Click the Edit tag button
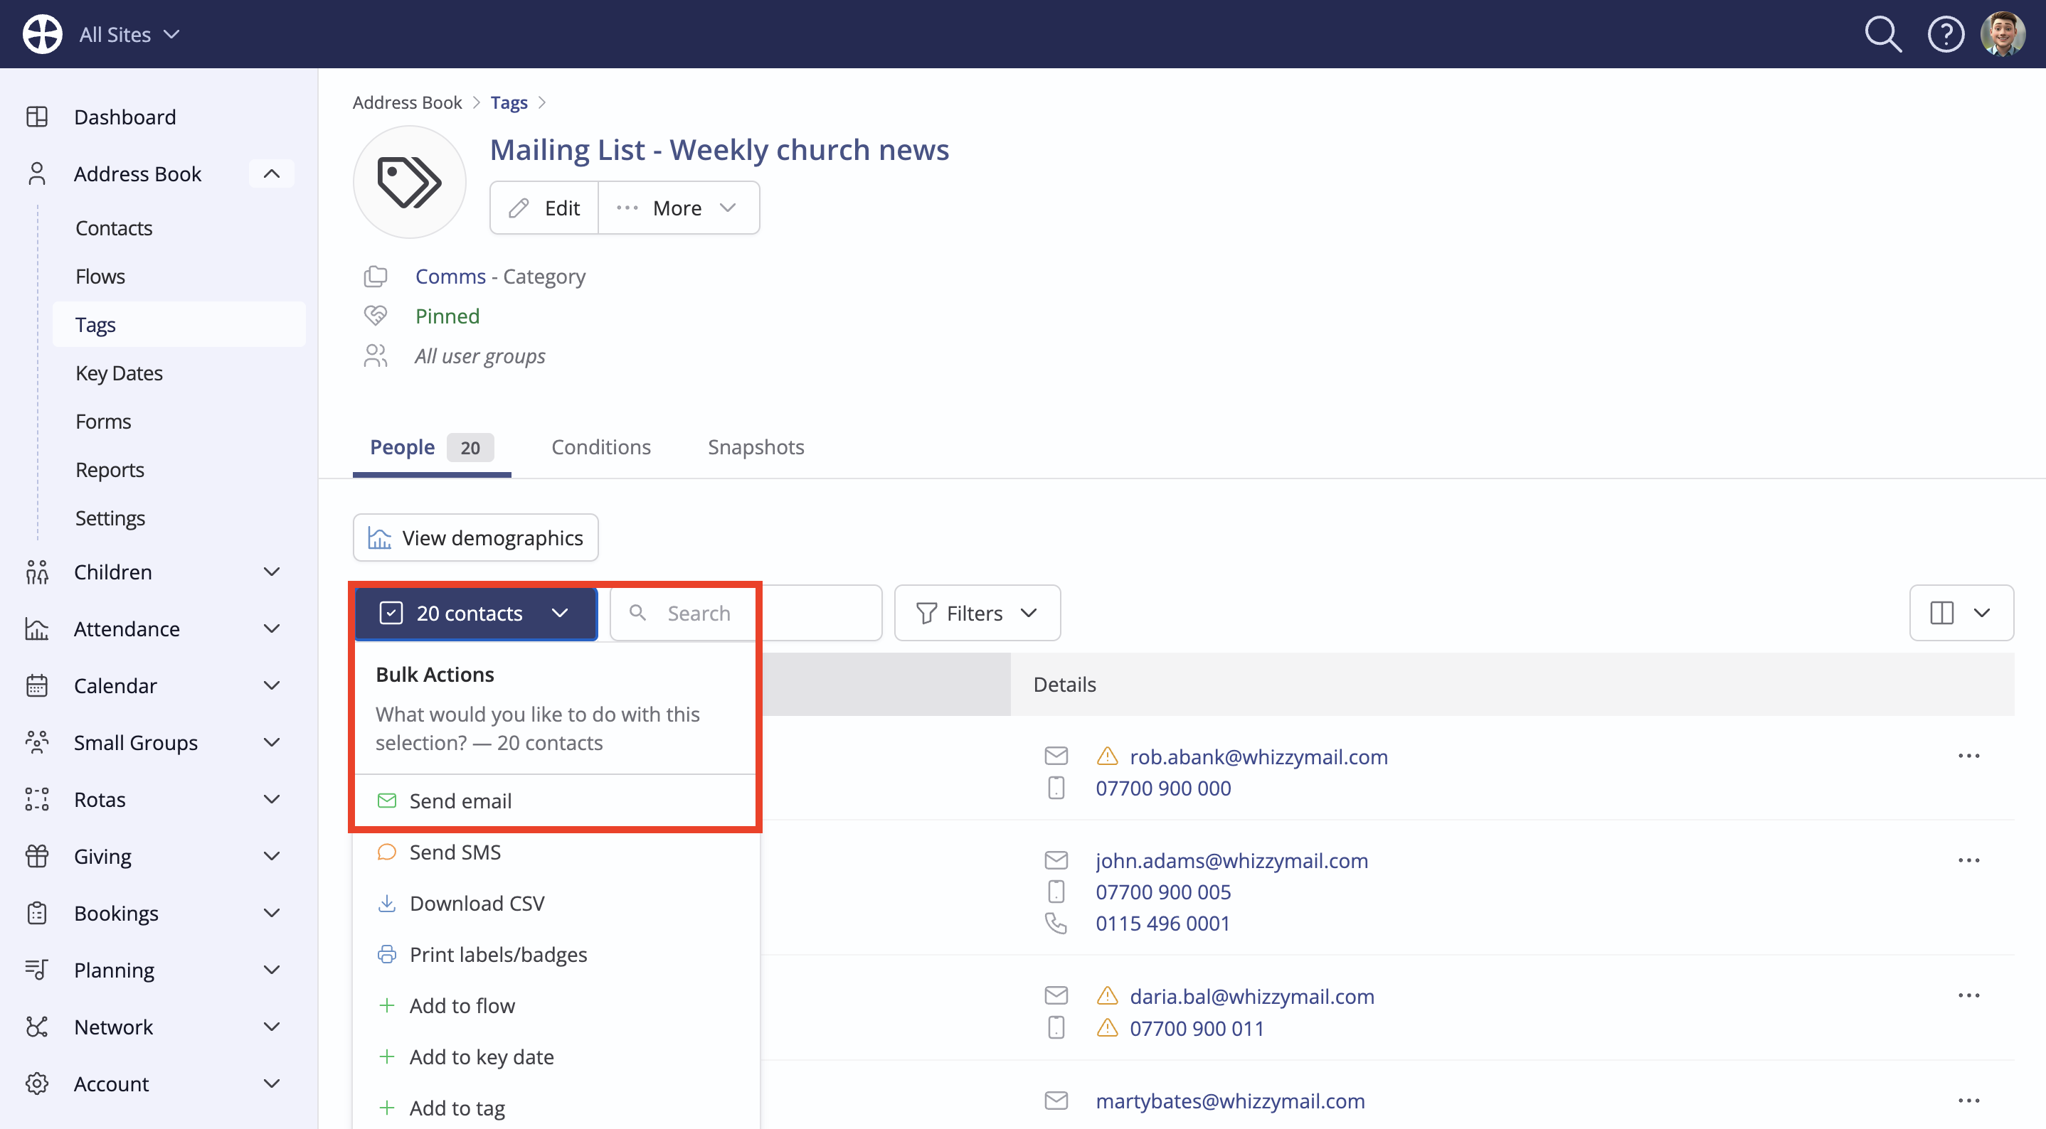The image size is (2046, 1129). 544,208
